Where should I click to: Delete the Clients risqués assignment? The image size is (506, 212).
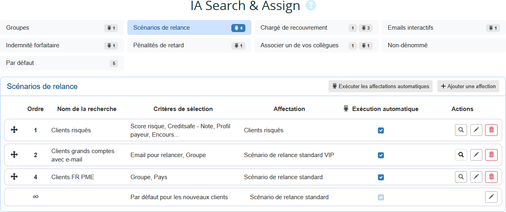pos(491,130)
